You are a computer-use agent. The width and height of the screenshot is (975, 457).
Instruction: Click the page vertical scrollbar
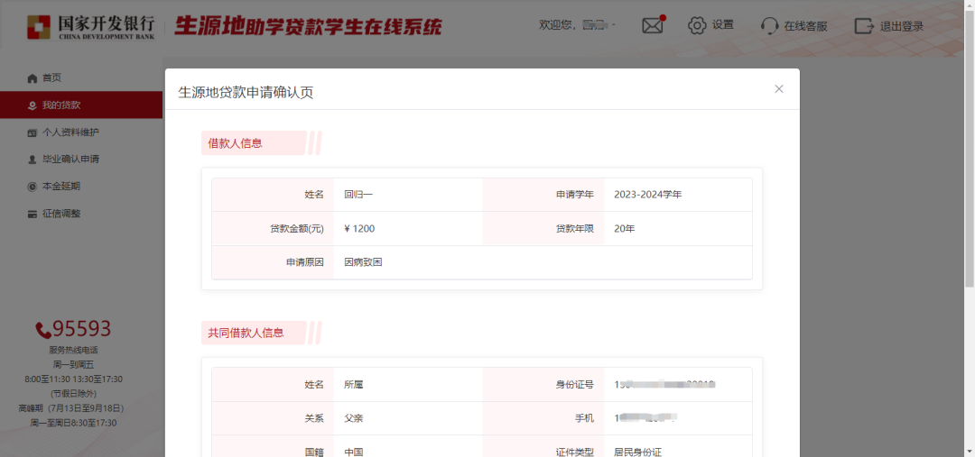pos(970,180)
